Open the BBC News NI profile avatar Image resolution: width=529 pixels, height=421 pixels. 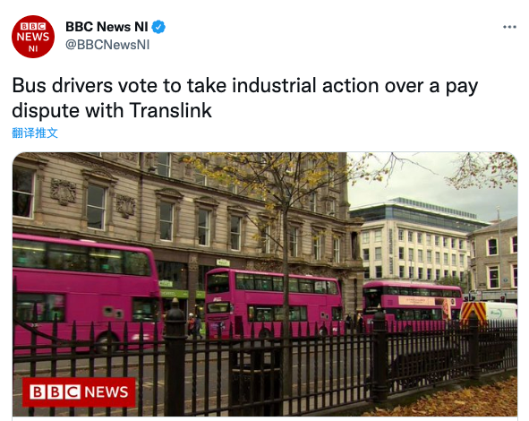[x=33, y=37]
